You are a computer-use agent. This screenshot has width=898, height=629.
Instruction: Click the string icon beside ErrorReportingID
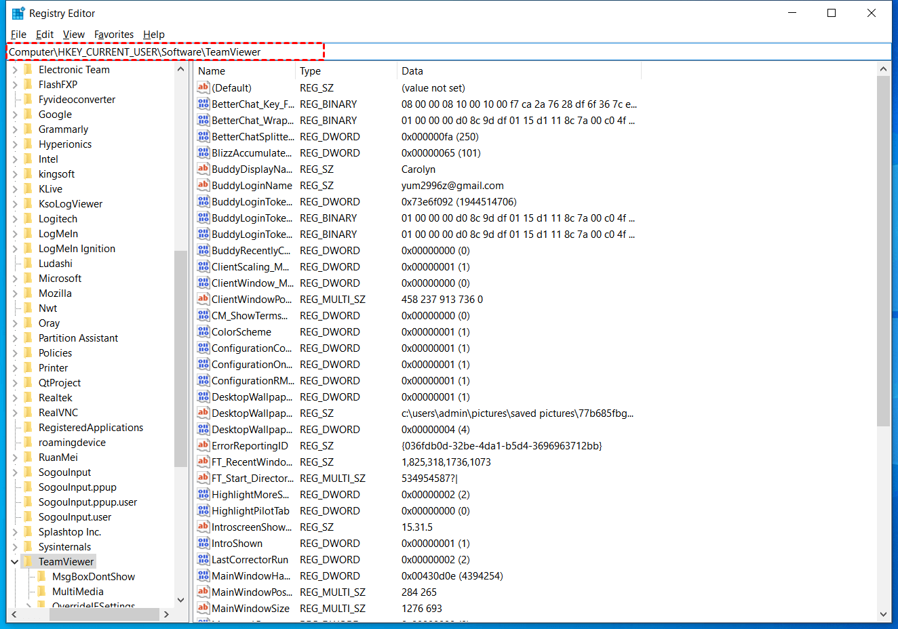click(203, 445)
